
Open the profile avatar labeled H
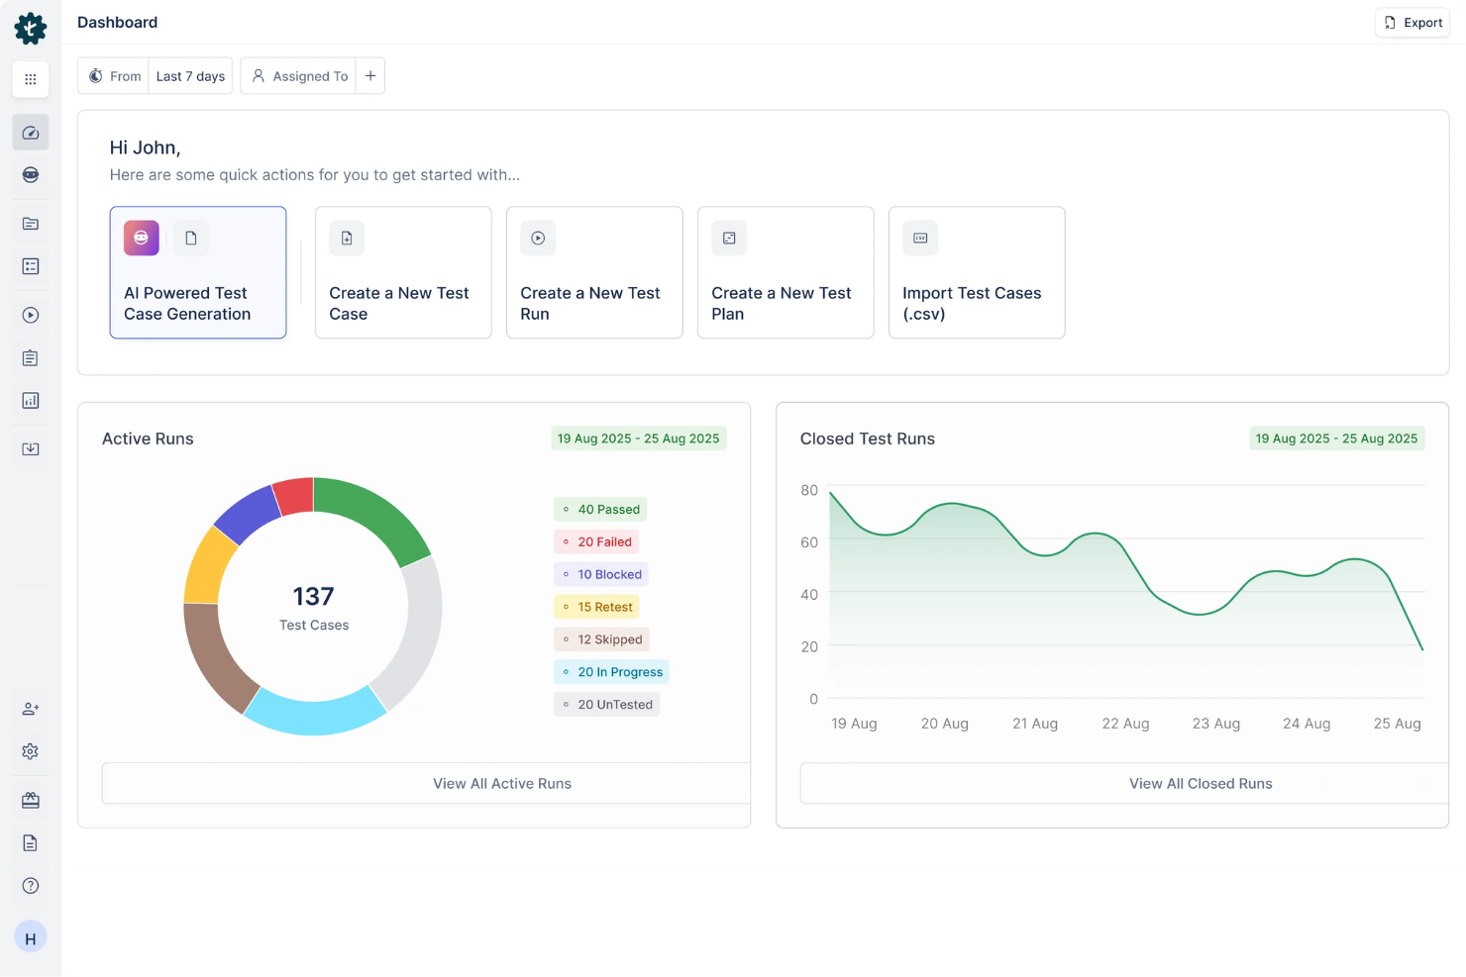pos(30,936)
